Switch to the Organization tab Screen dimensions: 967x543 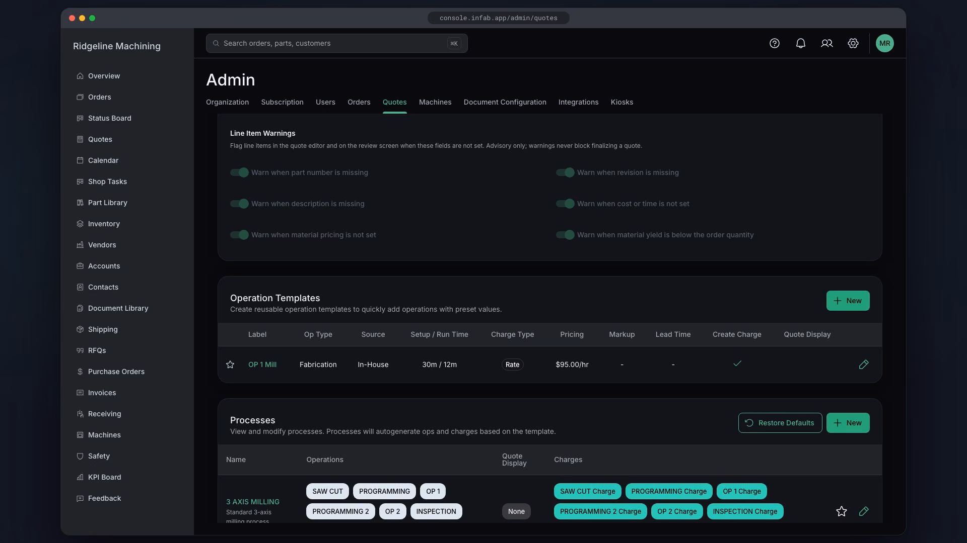(x=227, y=102)
